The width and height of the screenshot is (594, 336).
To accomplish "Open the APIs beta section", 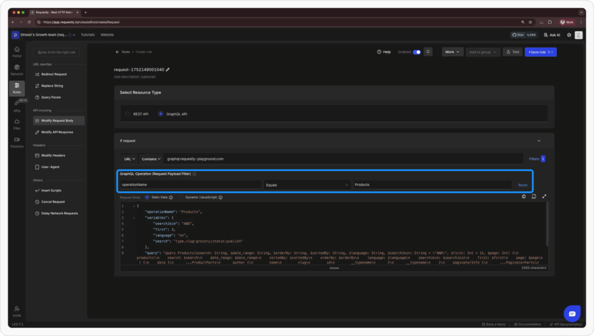I will tap(17, 106).
